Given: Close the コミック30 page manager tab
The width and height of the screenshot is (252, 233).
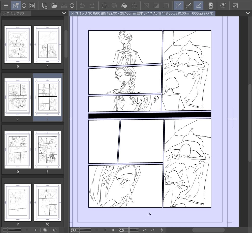Looking at the screenshot, I should [x=4, y=14].
